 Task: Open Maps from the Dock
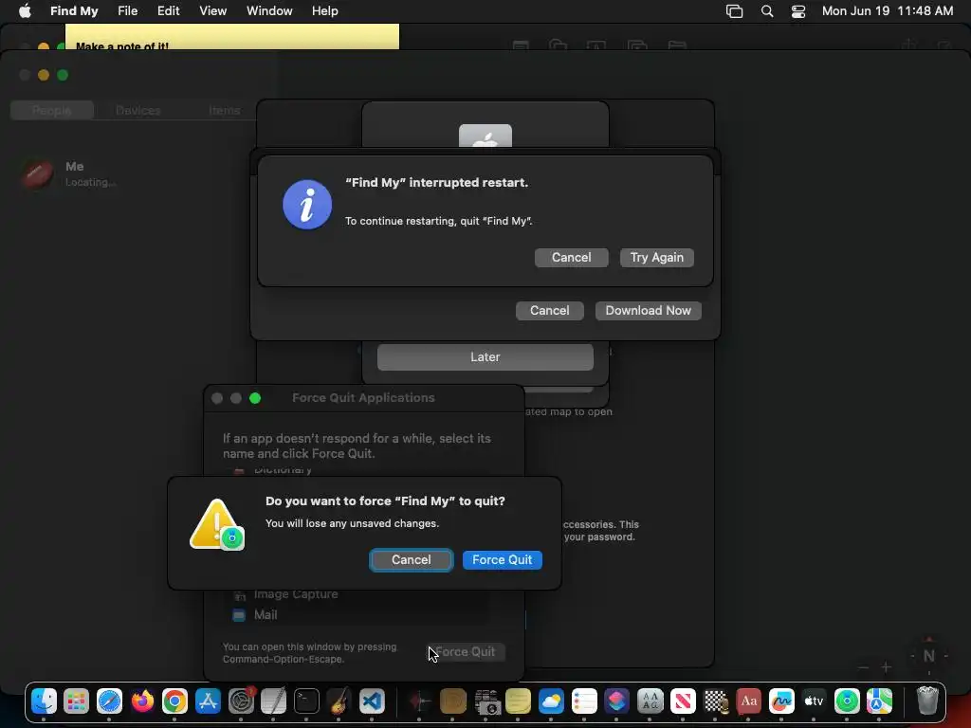879,701
